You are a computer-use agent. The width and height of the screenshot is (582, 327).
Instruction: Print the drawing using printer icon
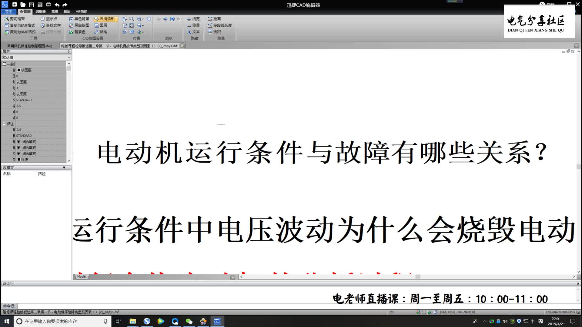tap(48, 5)
